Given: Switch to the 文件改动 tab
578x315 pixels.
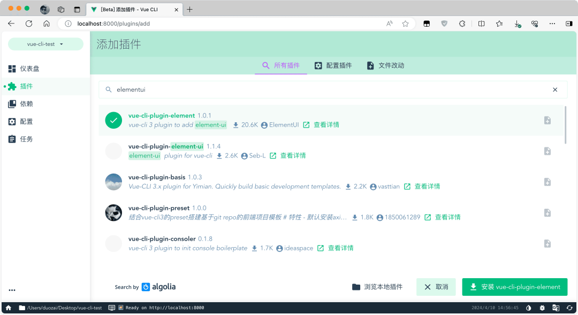Looking at the screenshot, I should point(385,66).
